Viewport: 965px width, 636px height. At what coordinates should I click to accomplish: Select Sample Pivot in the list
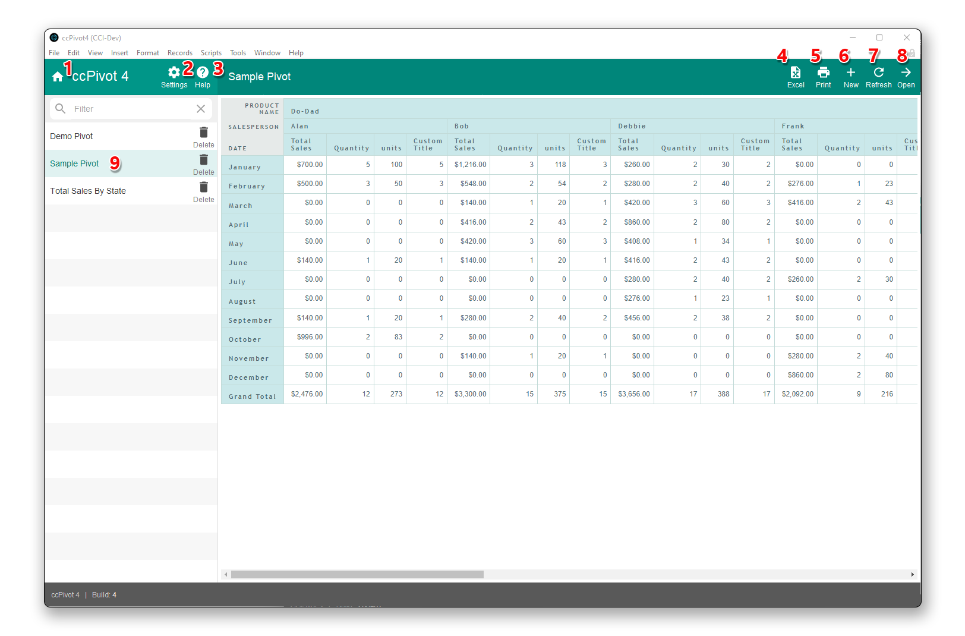(x=74, y=163)
